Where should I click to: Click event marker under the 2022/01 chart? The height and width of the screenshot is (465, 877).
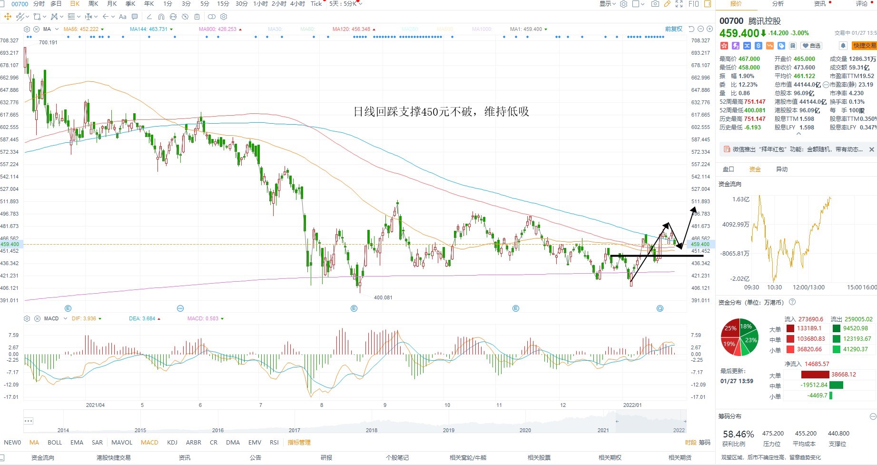[660, 308]
